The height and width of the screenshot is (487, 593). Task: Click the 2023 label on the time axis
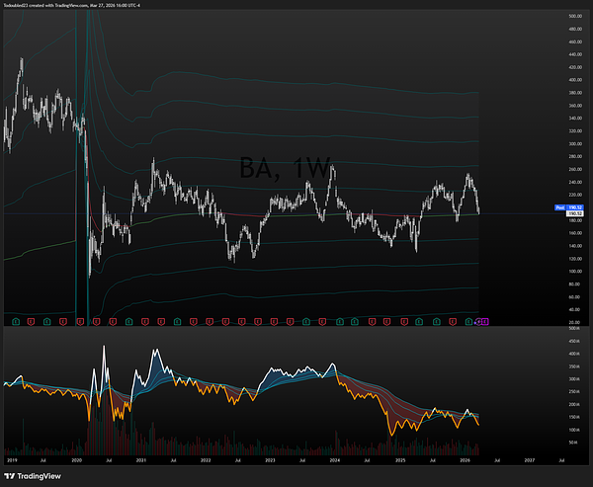269,459
